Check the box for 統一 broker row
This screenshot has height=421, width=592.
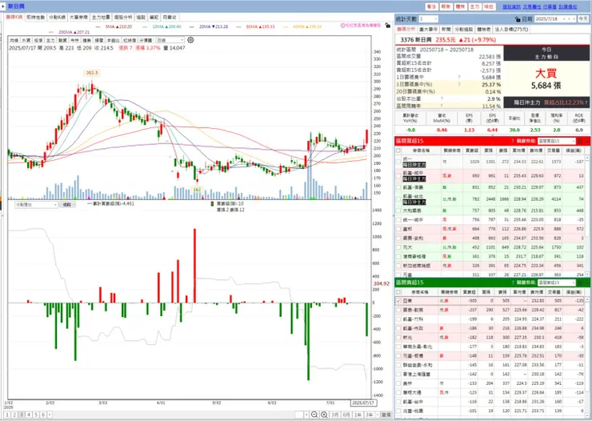[398, 162]
